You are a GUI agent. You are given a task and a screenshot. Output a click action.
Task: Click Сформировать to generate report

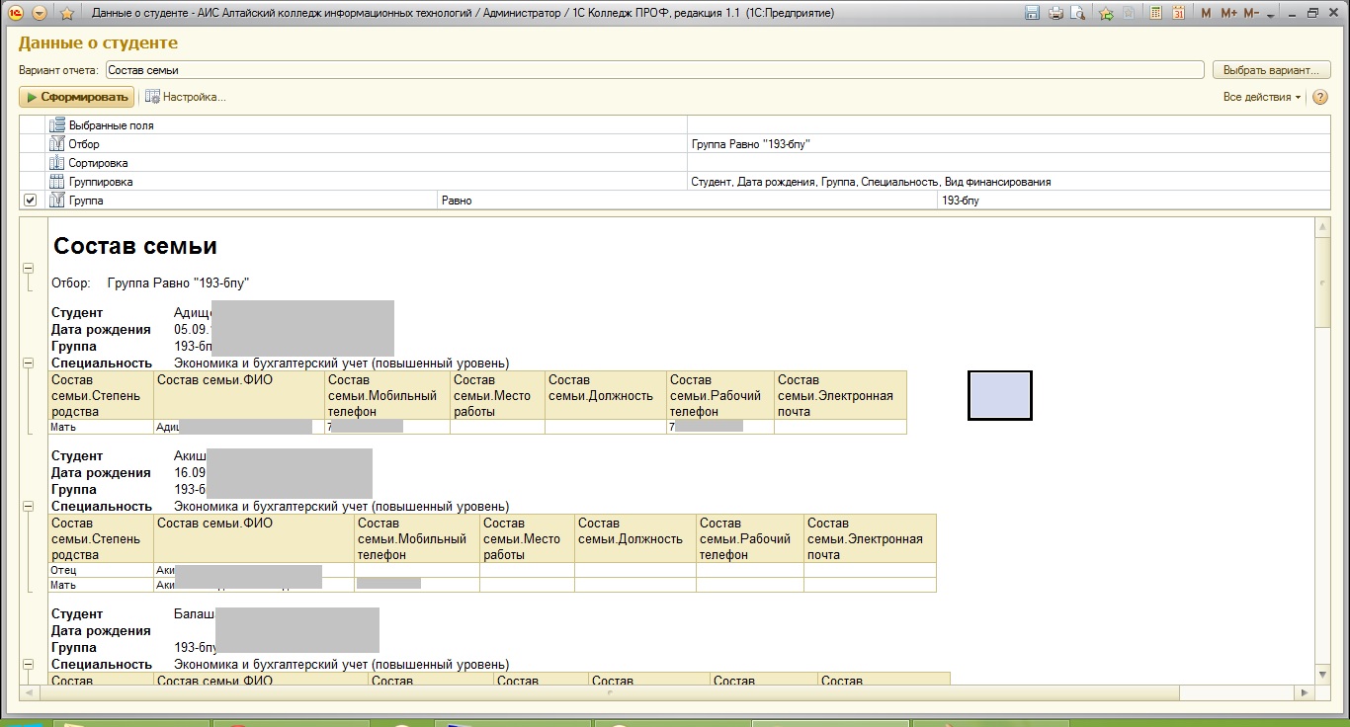76,97
